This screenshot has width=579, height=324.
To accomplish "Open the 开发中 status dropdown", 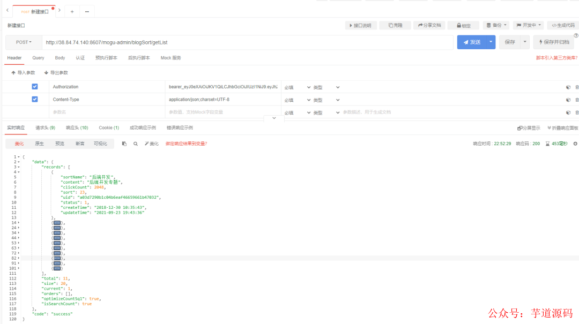I will coord(529,26).
